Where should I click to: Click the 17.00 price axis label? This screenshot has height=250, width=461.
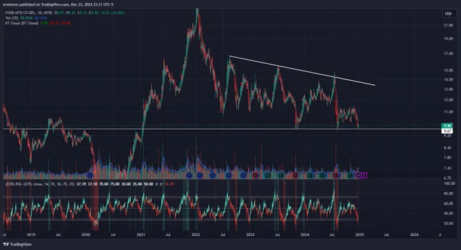click(448, 54)
